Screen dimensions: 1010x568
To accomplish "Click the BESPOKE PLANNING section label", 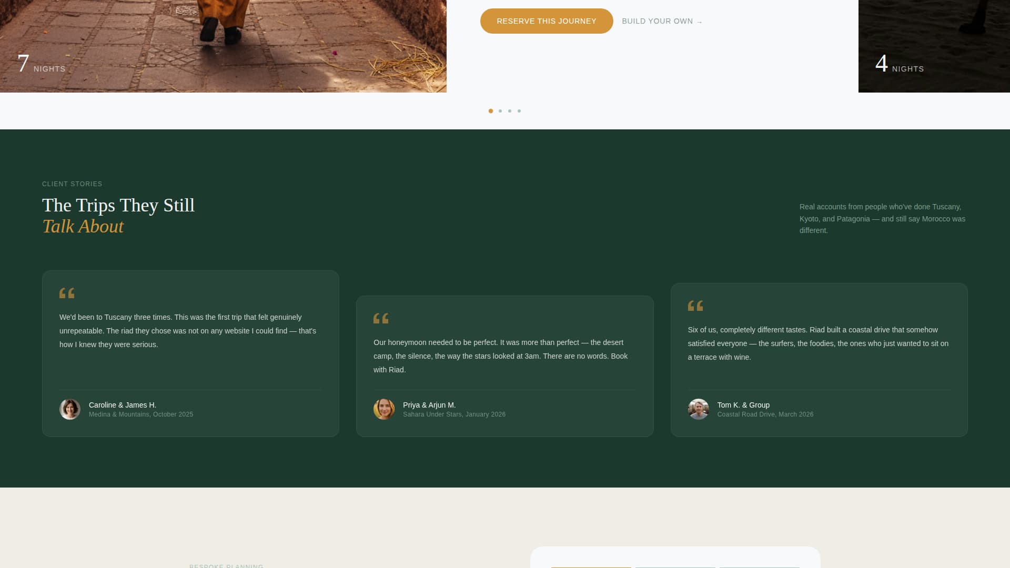I will pos(226,566).
